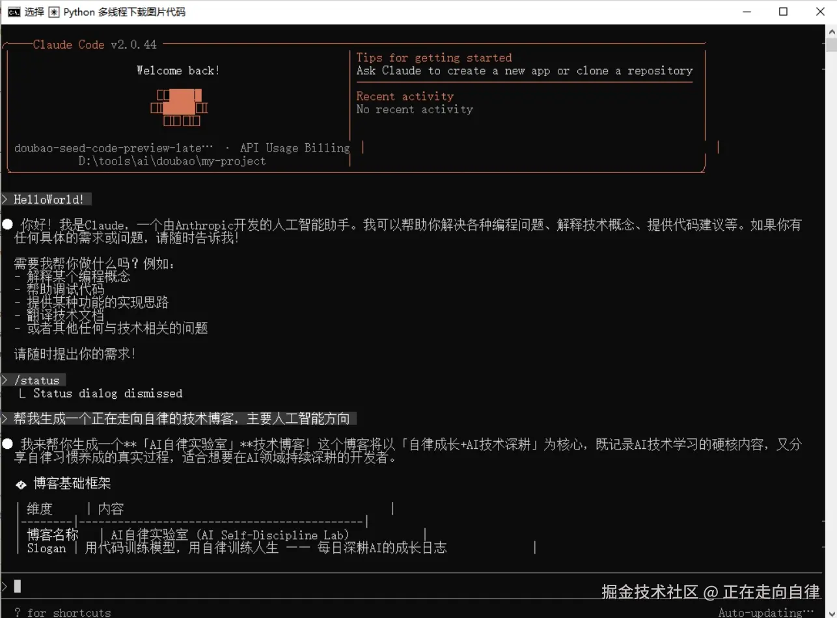Minimize the terminal window
Viewport: 837px width, 618px height.
click(747, 12)
